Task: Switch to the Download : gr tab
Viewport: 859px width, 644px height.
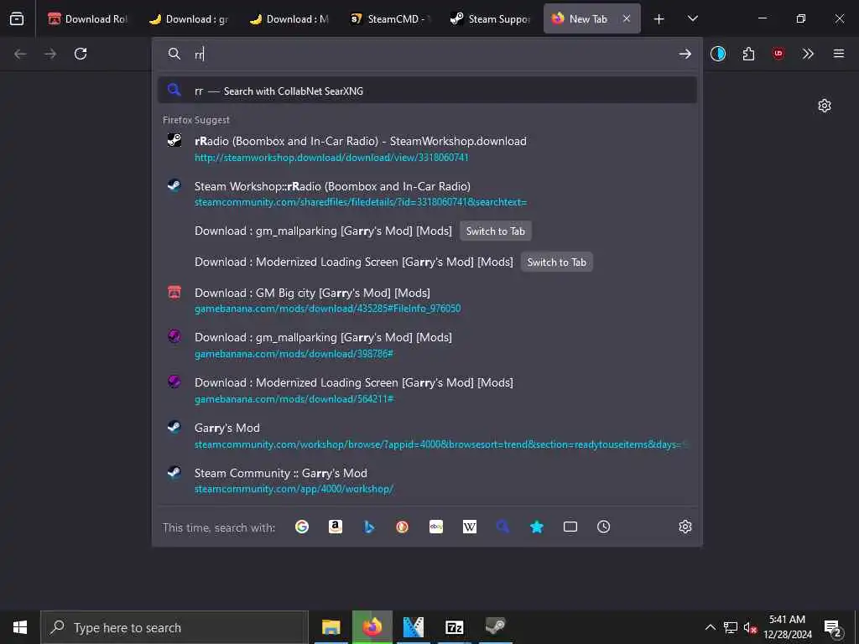Action: [x=189, y=19]
